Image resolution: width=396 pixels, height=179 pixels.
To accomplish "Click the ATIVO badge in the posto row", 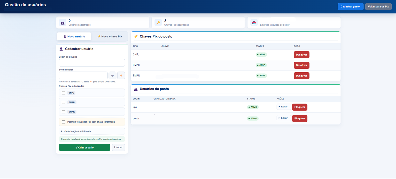I will tap(253, 119).
